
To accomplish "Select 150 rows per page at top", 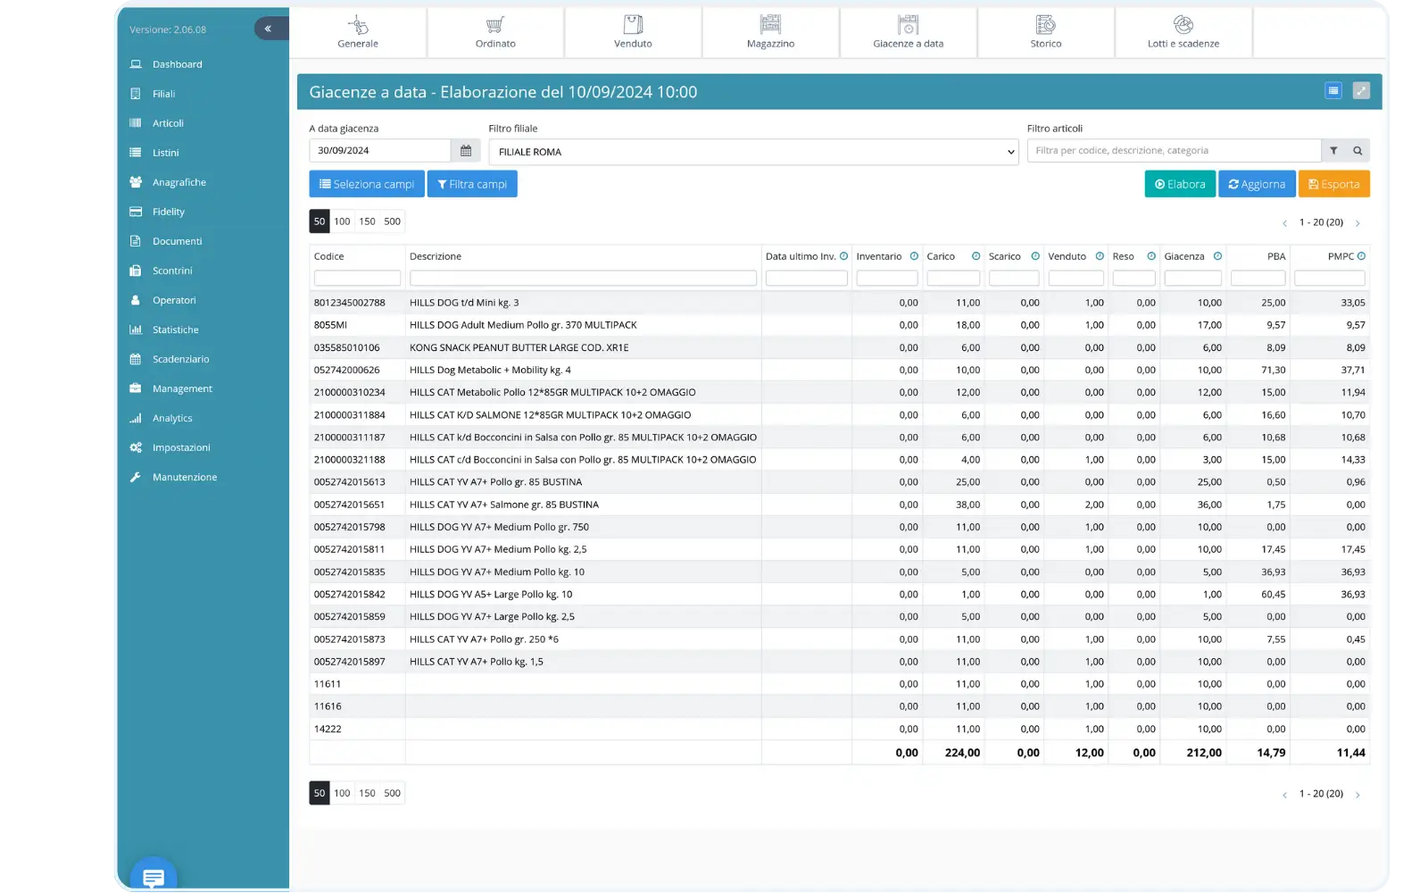I will (x=367, y=221).
